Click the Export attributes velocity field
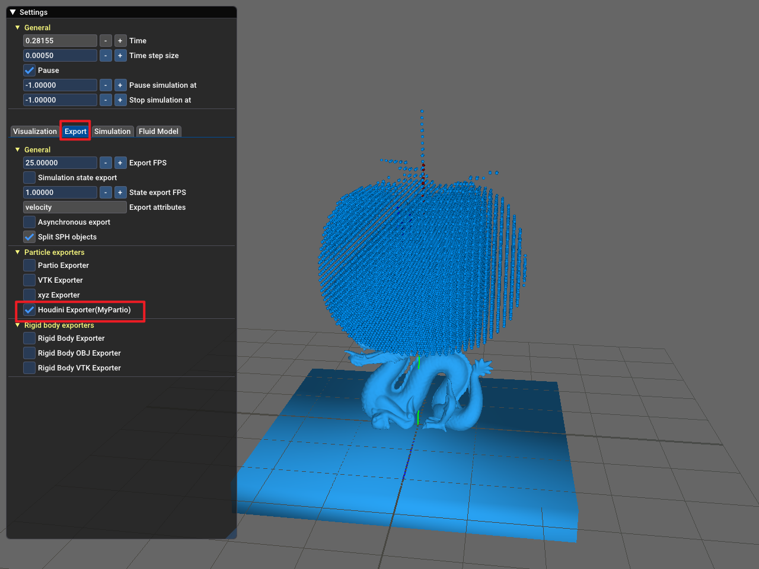 coord(75,207)
